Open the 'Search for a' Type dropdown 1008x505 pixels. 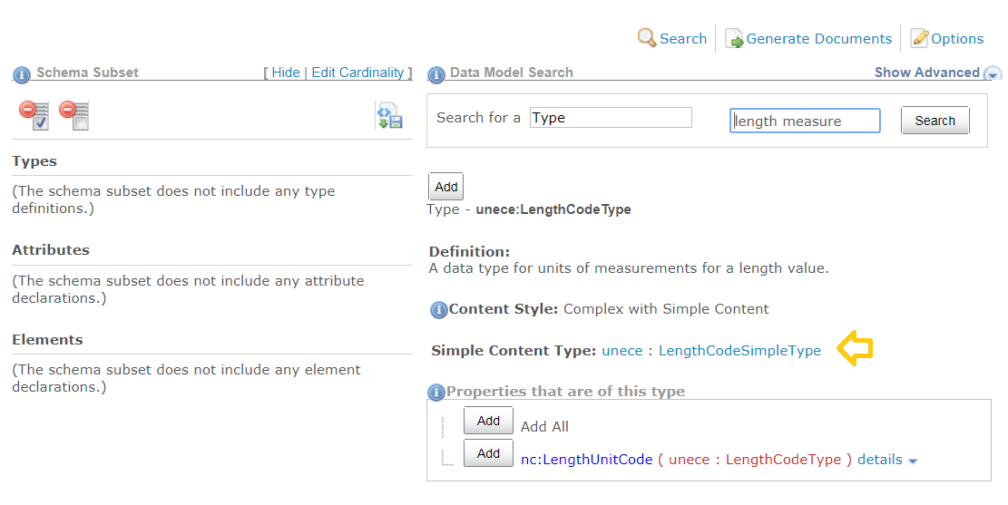click(x=611, y=118)
